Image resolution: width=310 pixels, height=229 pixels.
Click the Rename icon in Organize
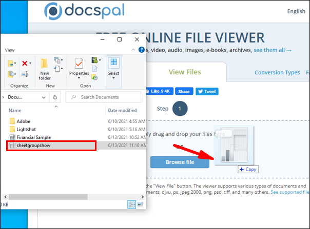[x=25, y=74]
